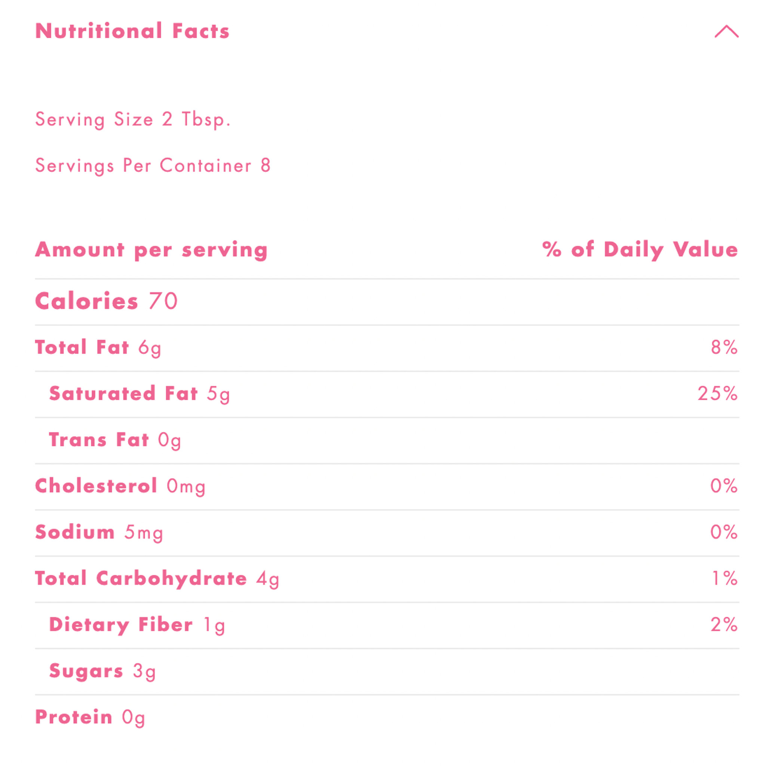Viewport: 766px width, 766px height.
Task: Click the 8% Total Fat daily value
Action: (x=724, y=347)
